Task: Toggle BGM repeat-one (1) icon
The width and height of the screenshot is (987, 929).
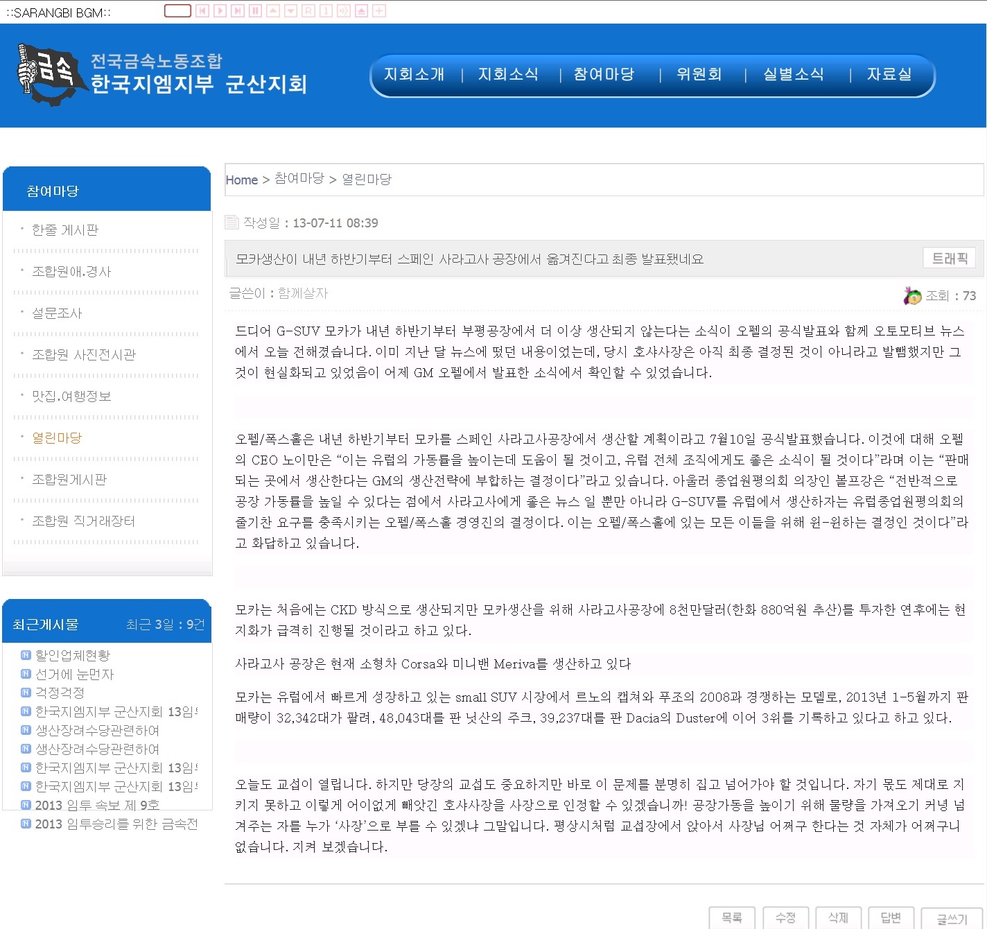Action: pyautogui.click(x=326, y=10)
